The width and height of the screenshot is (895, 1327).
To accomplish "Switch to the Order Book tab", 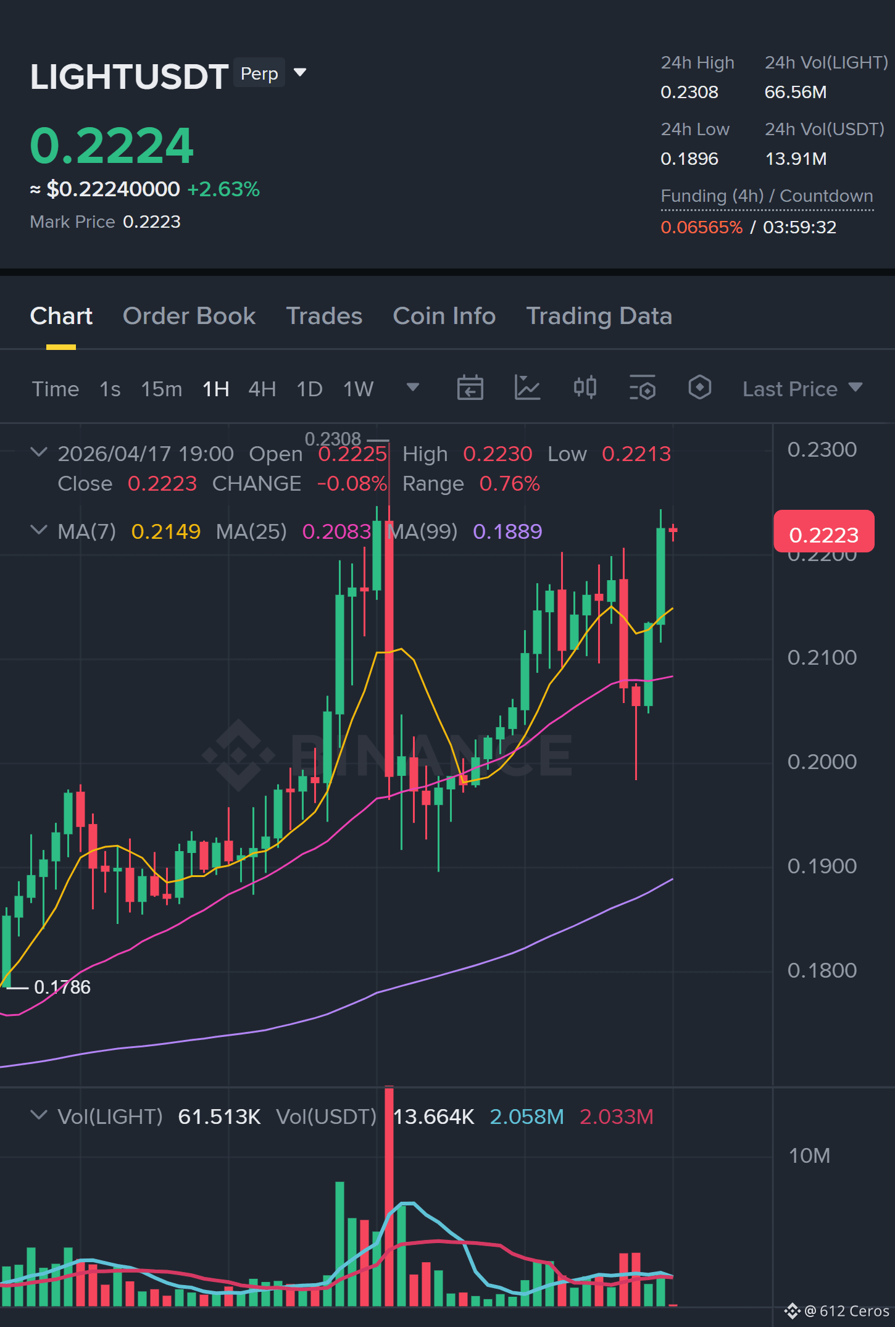I will coord(189,316).
